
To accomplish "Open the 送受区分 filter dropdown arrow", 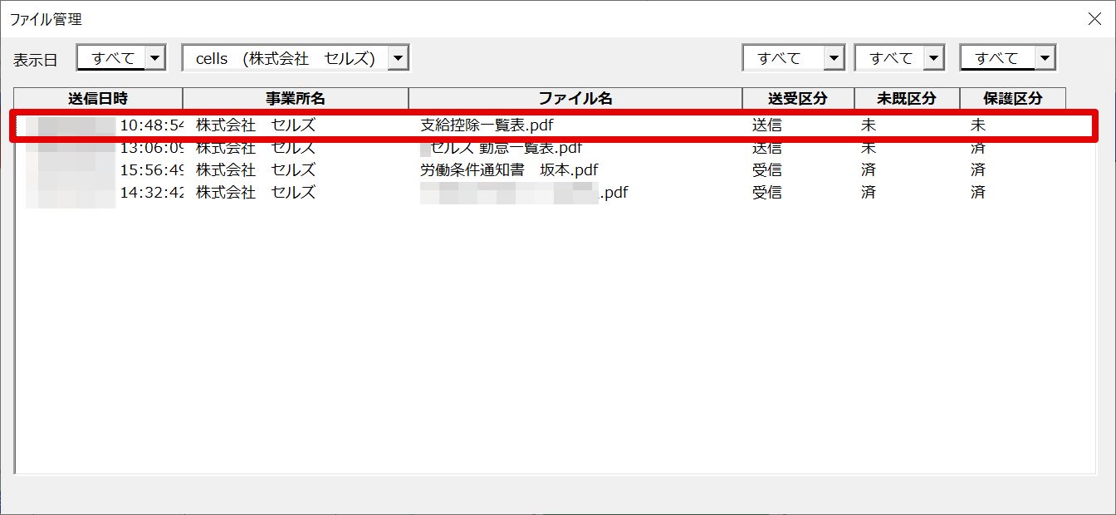I will 834,58.
